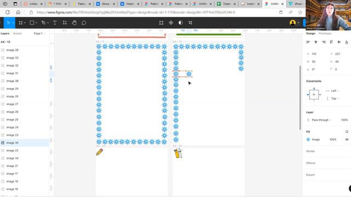Image resolution: width=351 pixels, height=197 pixels.
Task: Click the read aloud browser icon
Action: (x=291, y=12)
